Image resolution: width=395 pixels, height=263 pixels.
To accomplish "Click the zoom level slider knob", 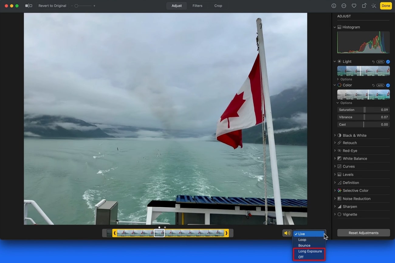I will [76, 6].
